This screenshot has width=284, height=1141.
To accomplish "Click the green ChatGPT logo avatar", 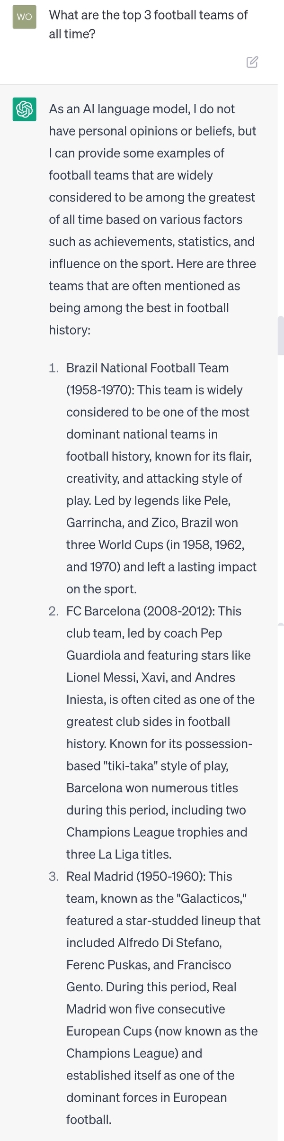I will click(x=24, y=109).
